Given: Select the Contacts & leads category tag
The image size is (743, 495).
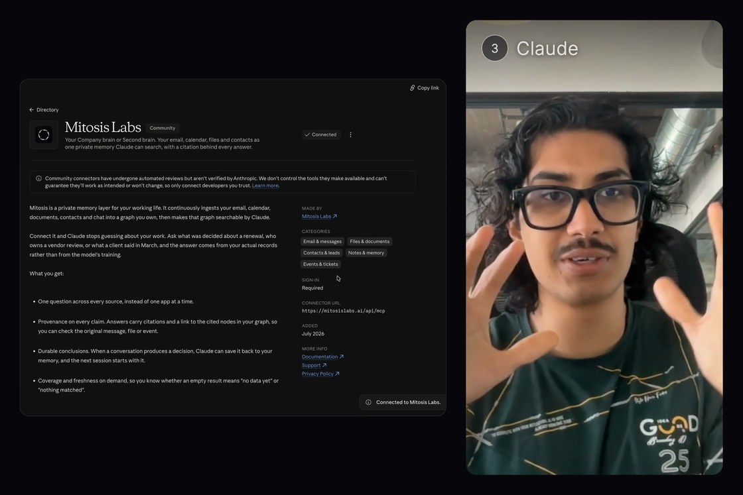Looking at the screenshot, I should 321,252.
